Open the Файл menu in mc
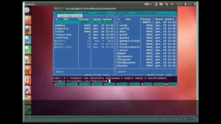The height and width of the screenshot is (124, 221). 85,13
